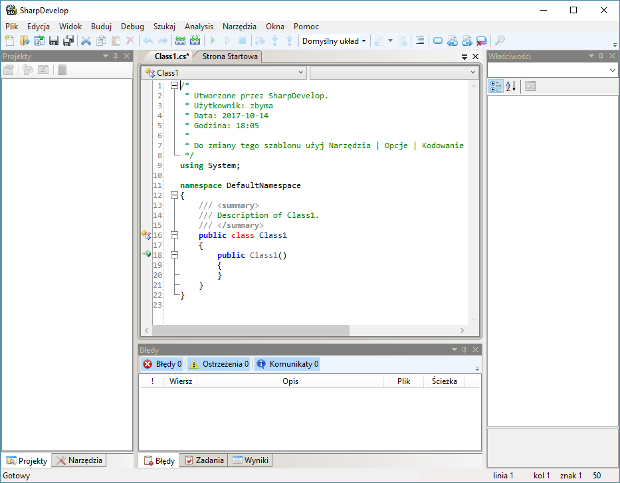Collapse the header comment fold at line 1

pyautogui.click(x=174, y=86)
